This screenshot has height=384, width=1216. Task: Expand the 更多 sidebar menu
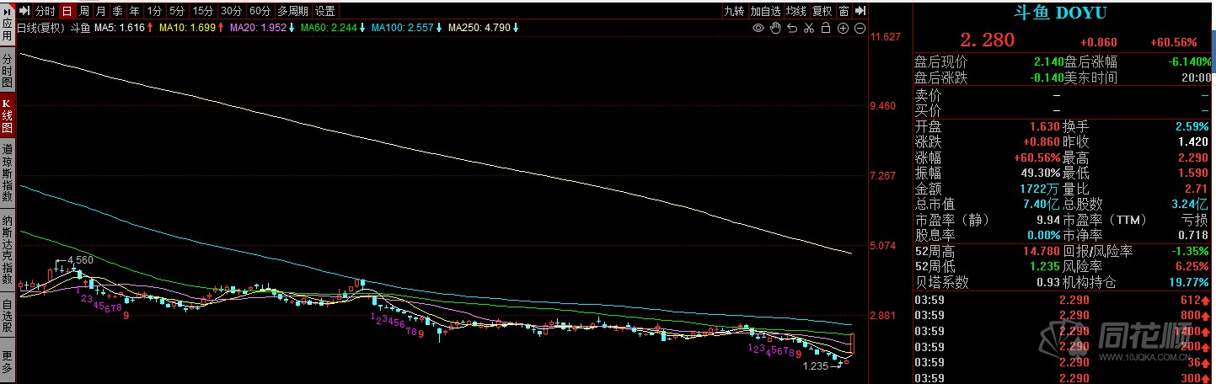point(8,363)
